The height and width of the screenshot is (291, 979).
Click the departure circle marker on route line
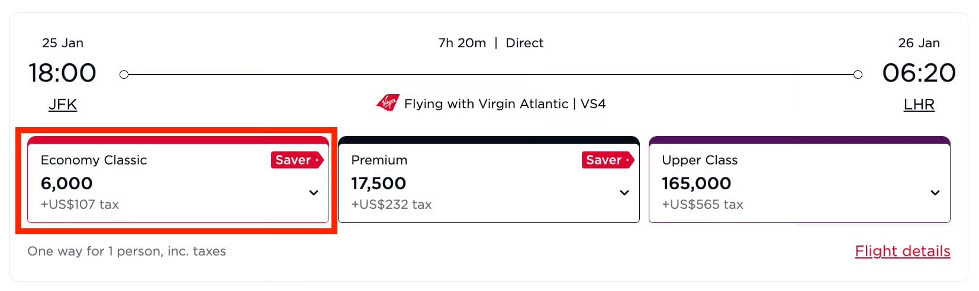[x=124, y=75]
